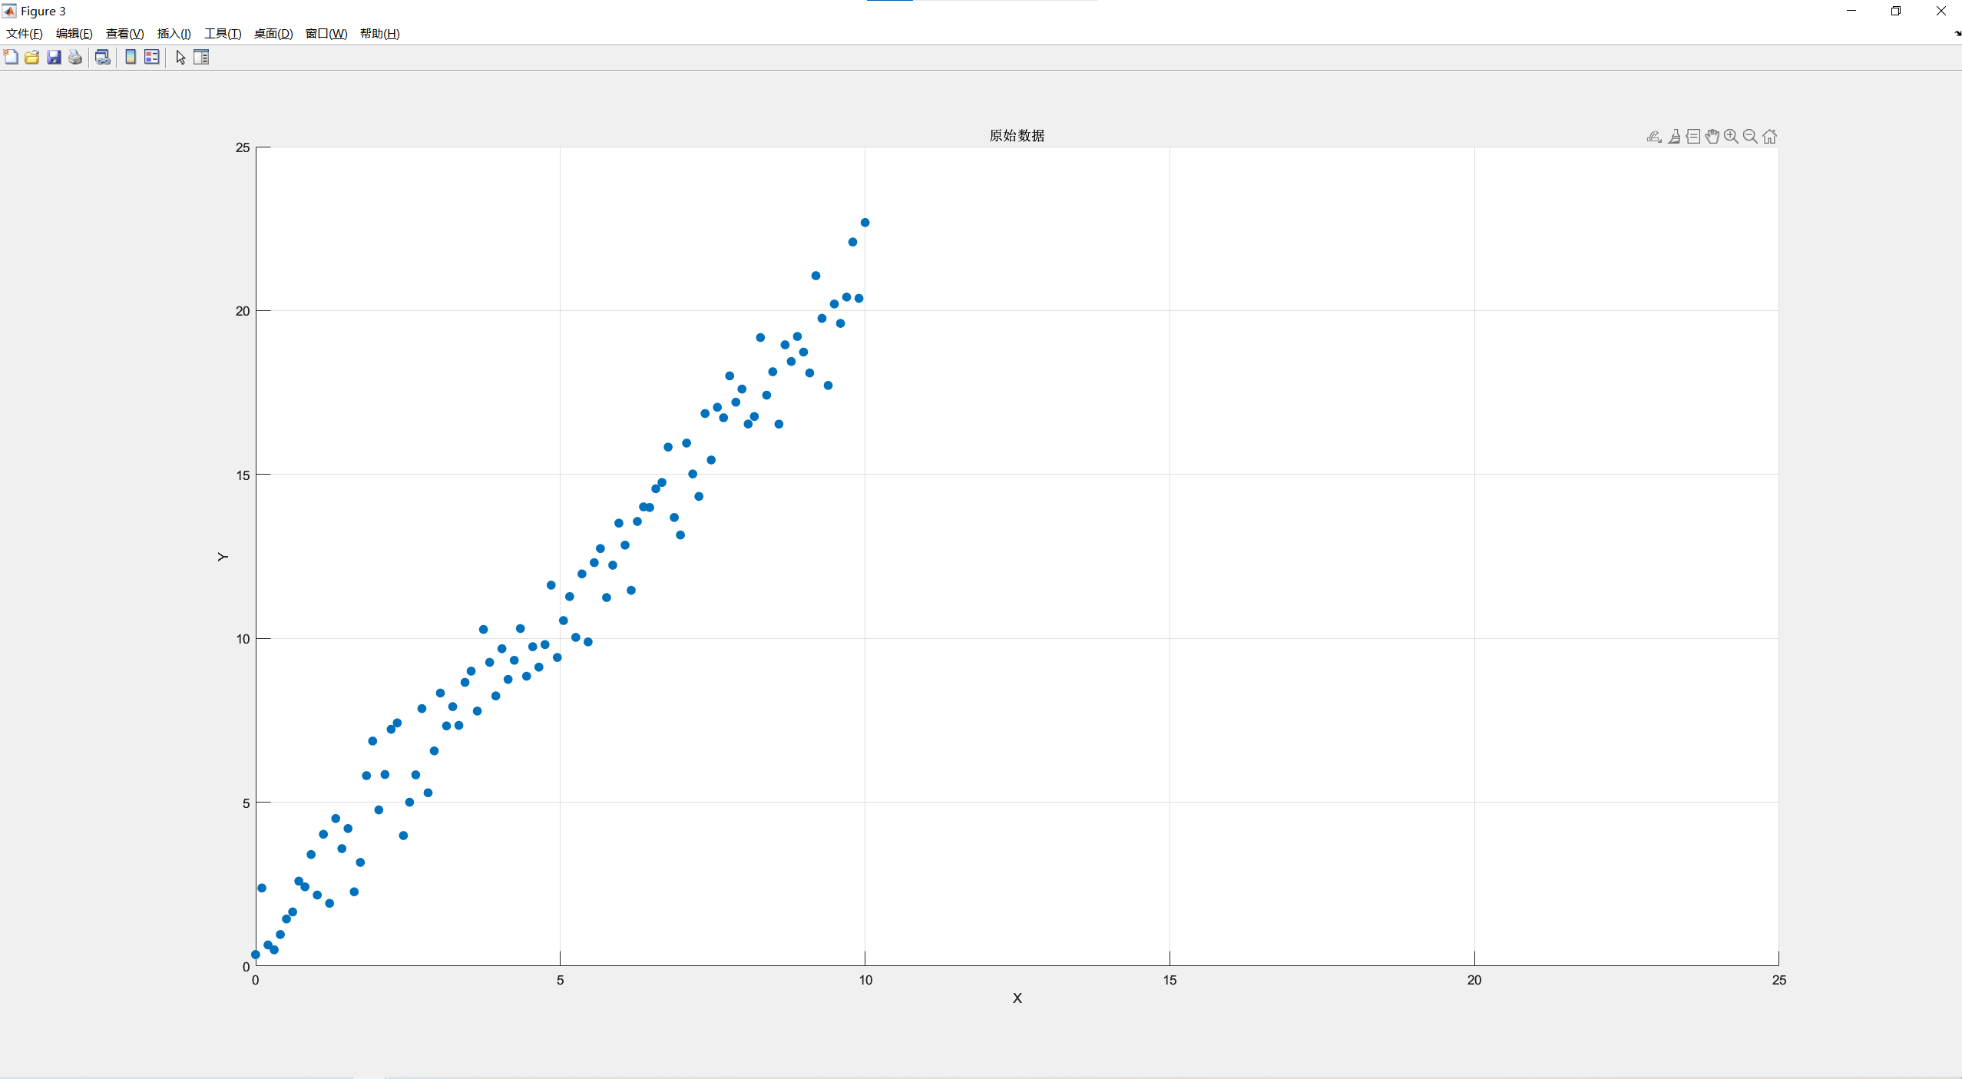
Task: Activate the data brush tool on axes
Action: pos(1674,137)
